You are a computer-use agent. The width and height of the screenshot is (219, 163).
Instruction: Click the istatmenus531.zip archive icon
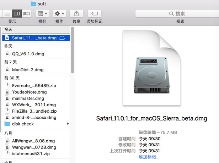7,153
